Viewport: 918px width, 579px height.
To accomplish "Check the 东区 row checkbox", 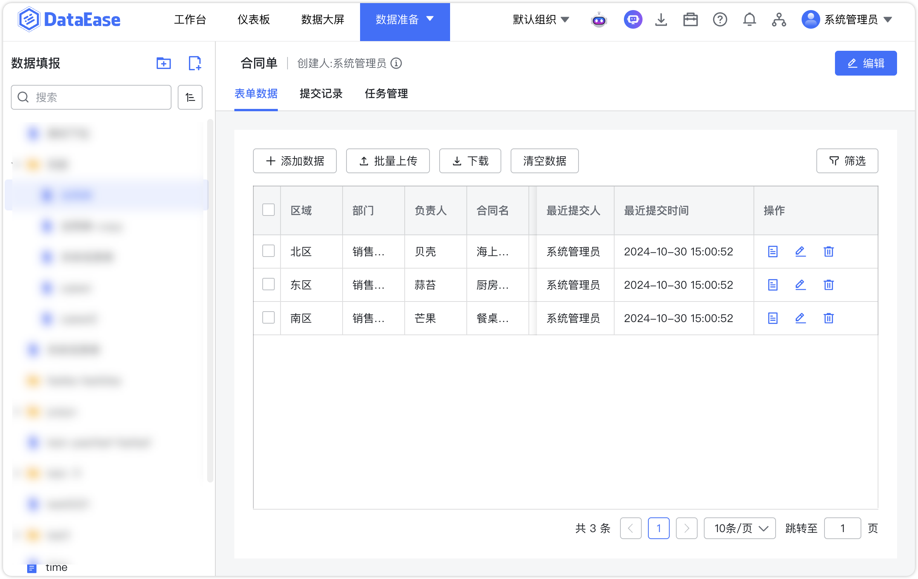I will (x=268, y=284).
